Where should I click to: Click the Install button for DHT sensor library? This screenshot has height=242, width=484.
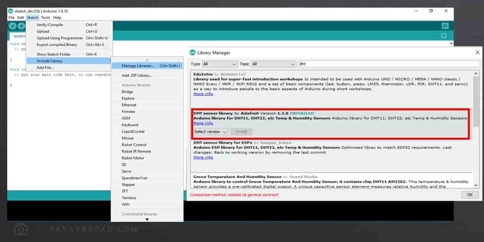tap(242, 132)
